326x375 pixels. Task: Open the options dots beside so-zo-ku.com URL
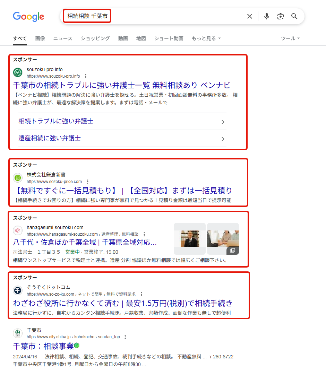pyautogui.click(x=141, y=294)
